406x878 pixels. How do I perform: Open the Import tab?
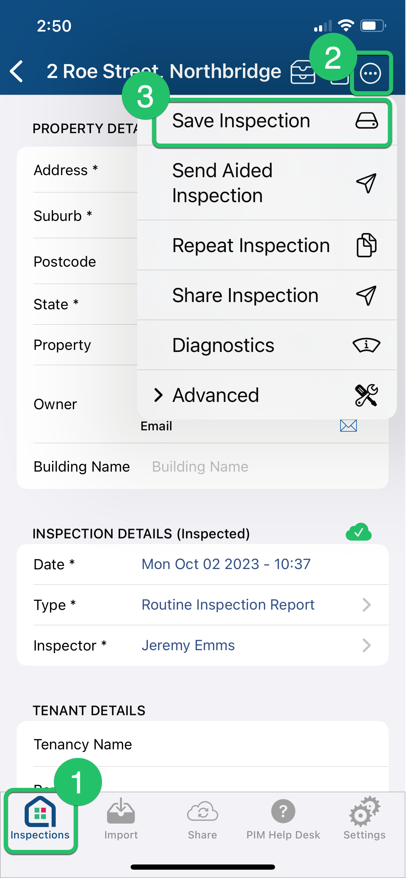point(121,818)
